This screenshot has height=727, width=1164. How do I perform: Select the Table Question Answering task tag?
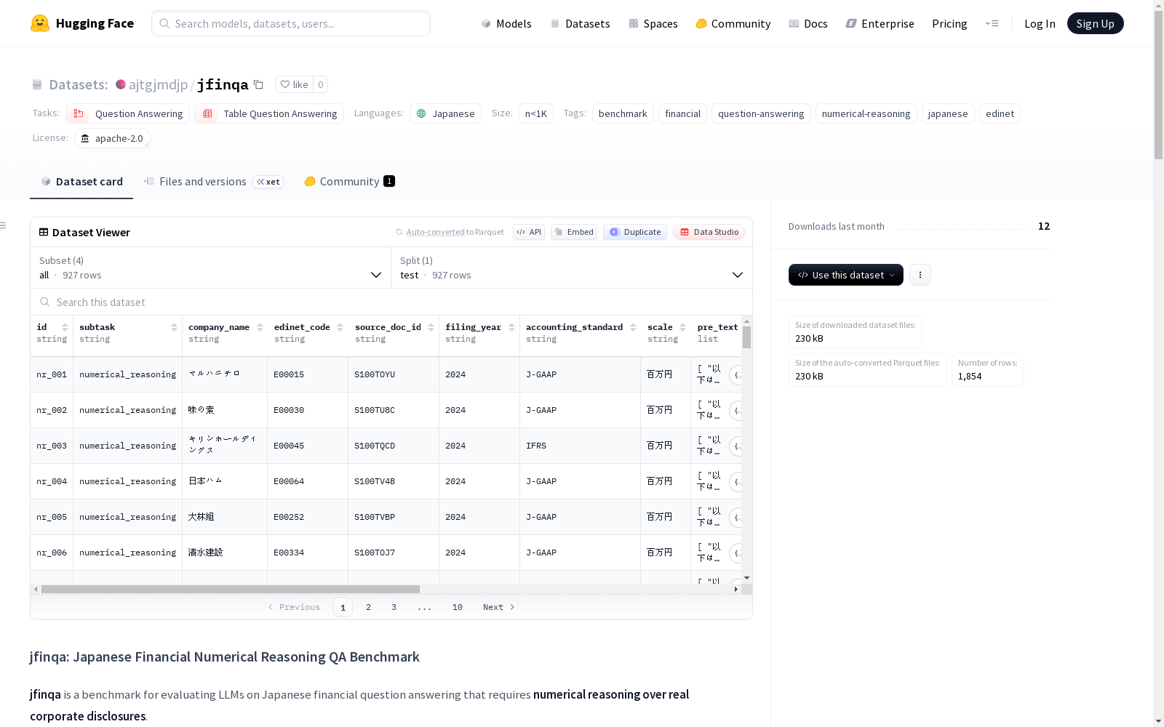(x=269, y=113)
